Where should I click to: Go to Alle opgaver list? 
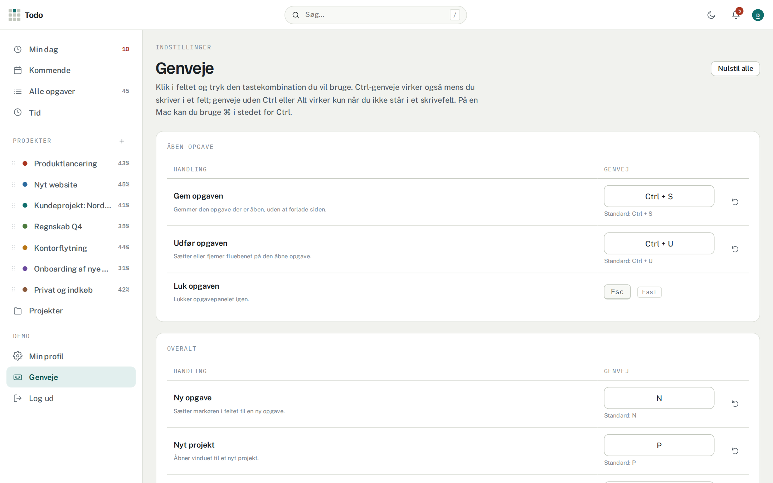pyautogui.click(x=71, y=91)
